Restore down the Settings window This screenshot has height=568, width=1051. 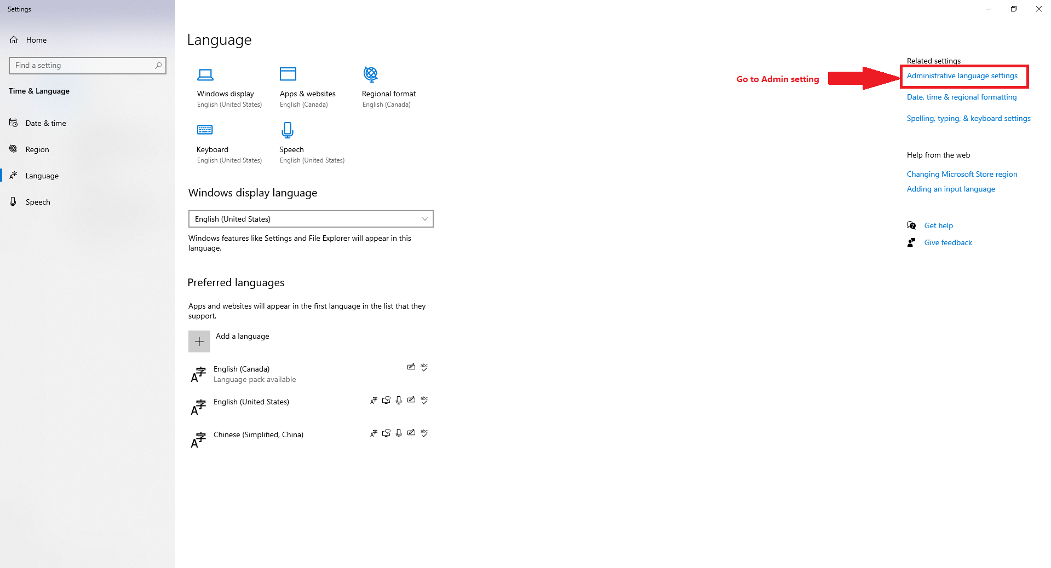[x=1013, y=9]
